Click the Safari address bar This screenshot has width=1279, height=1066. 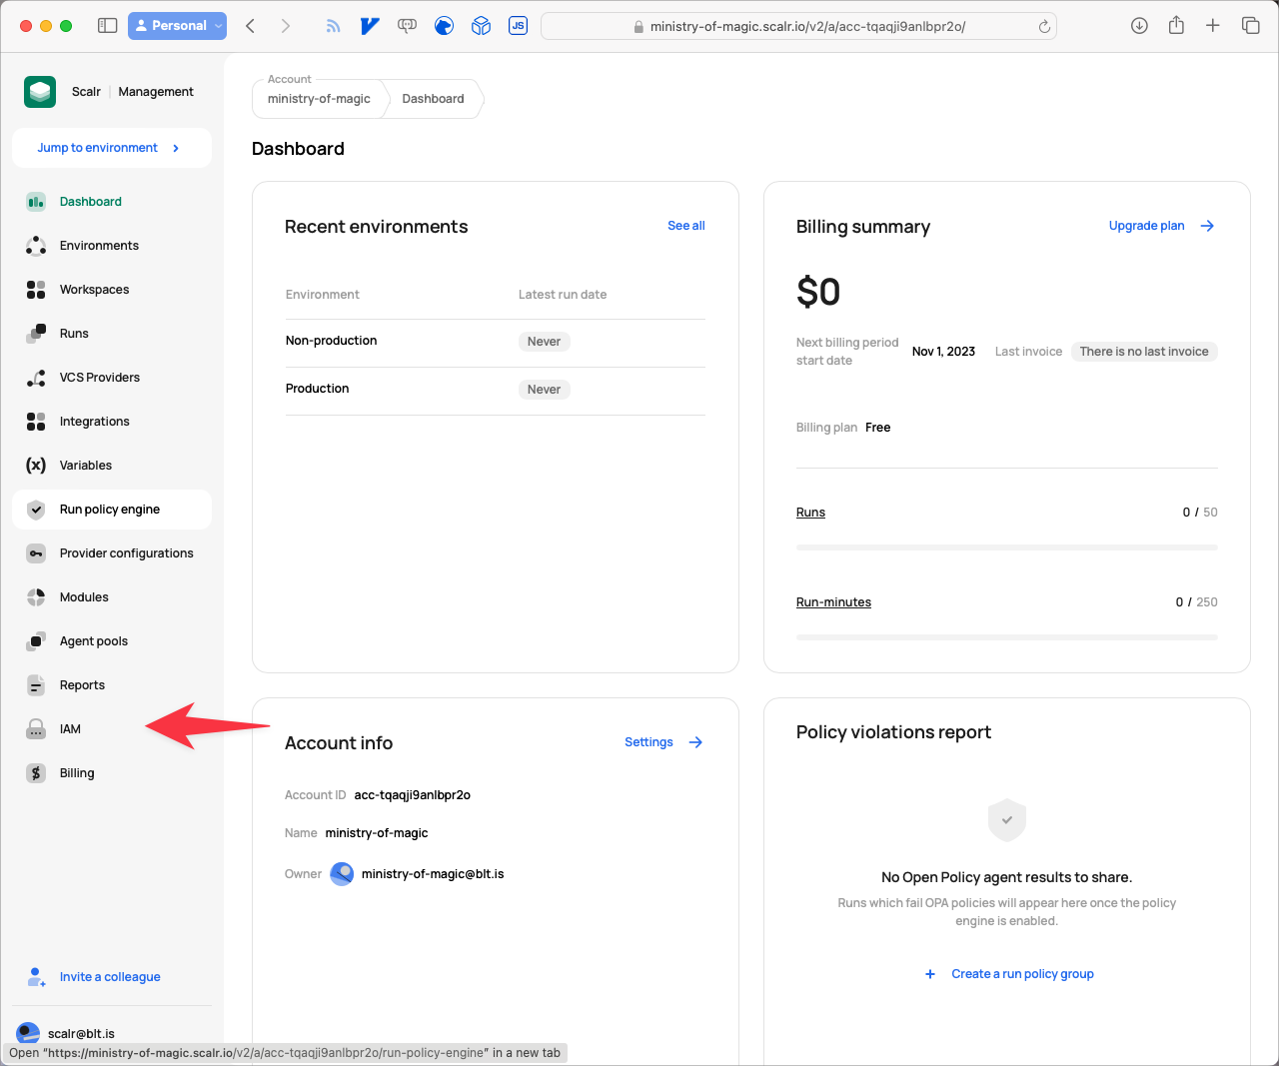[x=798, y=26]
